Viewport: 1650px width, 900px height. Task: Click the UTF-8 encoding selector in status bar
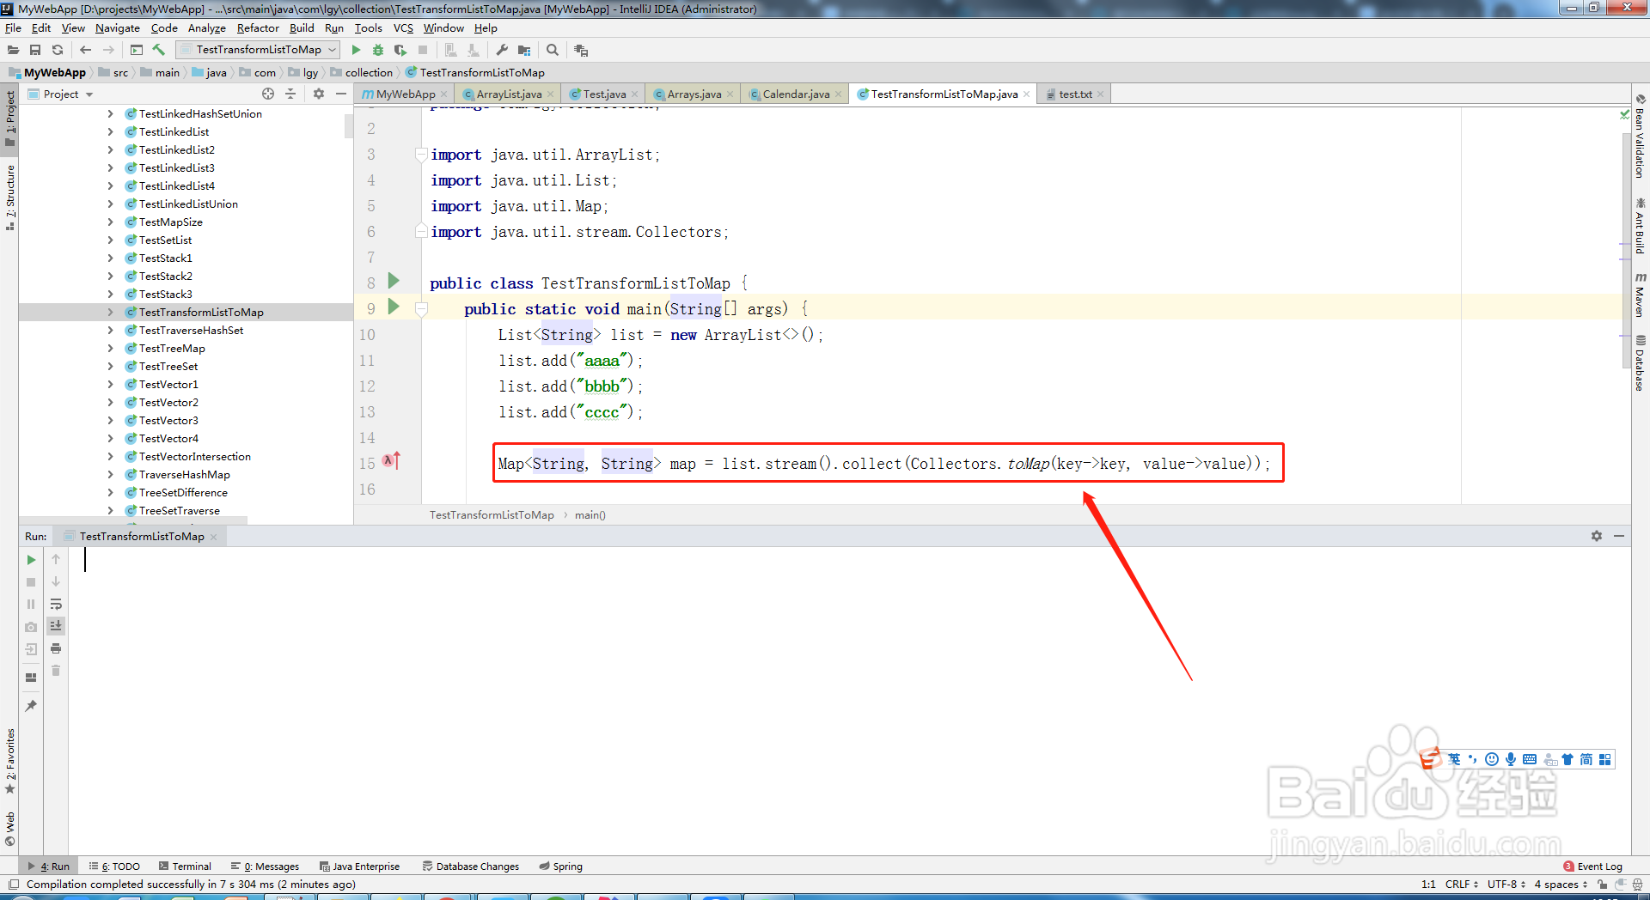[1506, 885]
